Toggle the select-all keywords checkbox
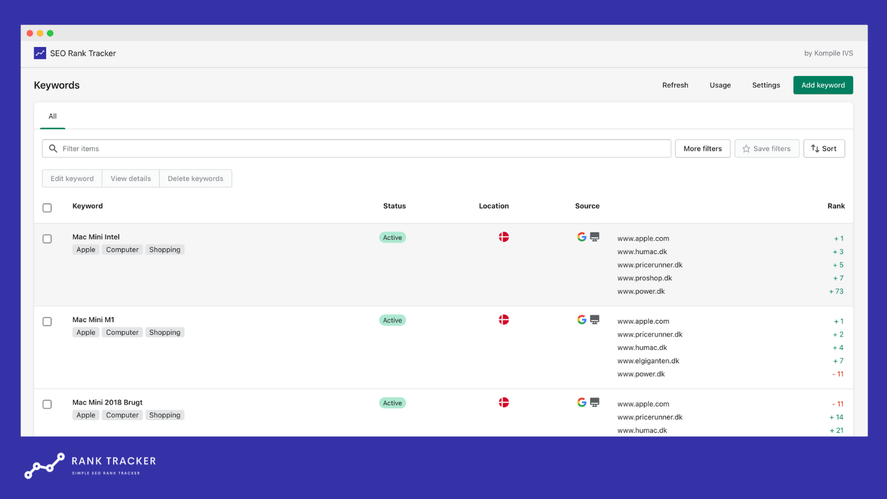Screen dimensions: 887x499 47,208
